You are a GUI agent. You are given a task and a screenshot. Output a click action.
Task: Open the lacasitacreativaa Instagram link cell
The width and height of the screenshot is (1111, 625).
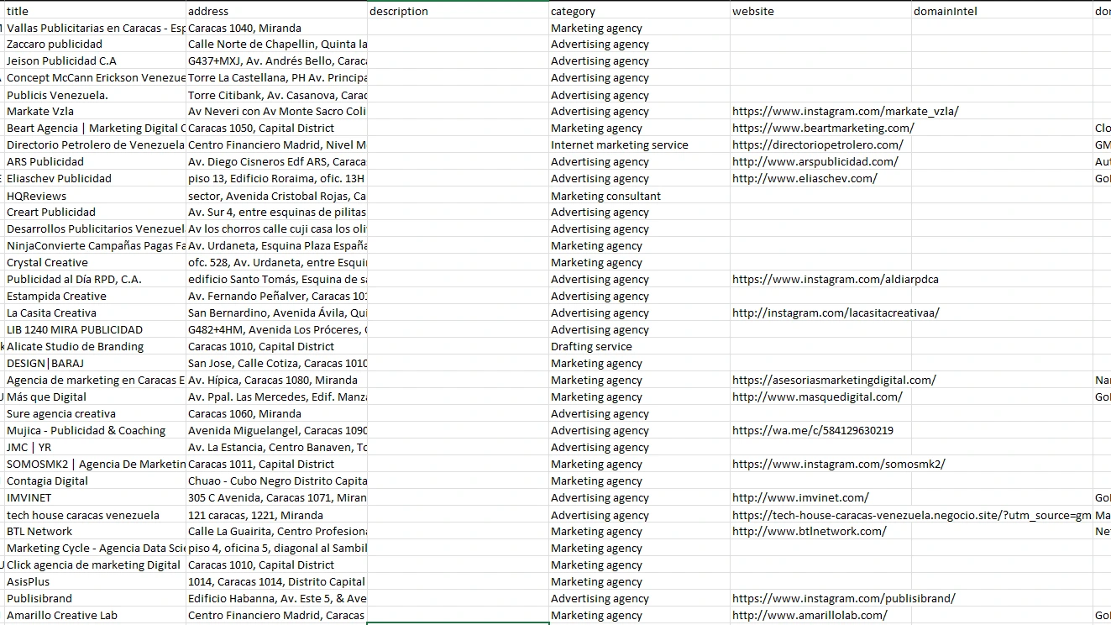(x=820, y=313)
